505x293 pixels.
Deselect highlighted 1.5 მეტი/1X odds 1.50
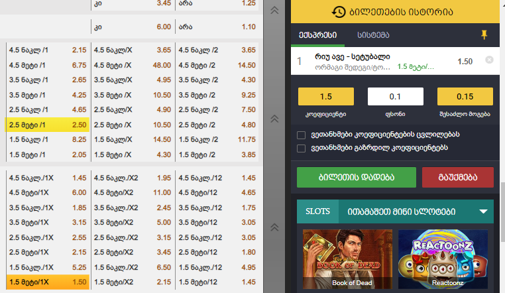47,282
